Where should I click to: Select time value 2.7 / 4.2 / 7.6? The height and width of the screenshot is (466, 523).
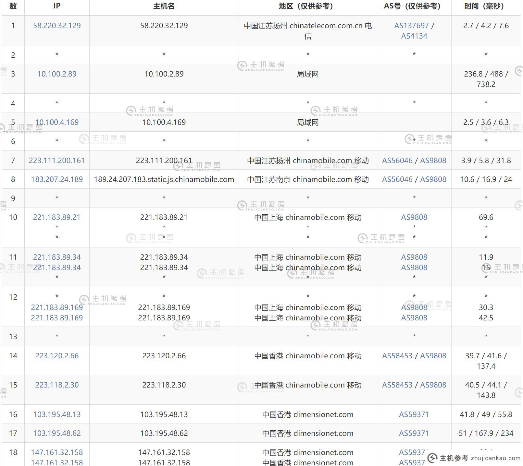coord(486,26)
